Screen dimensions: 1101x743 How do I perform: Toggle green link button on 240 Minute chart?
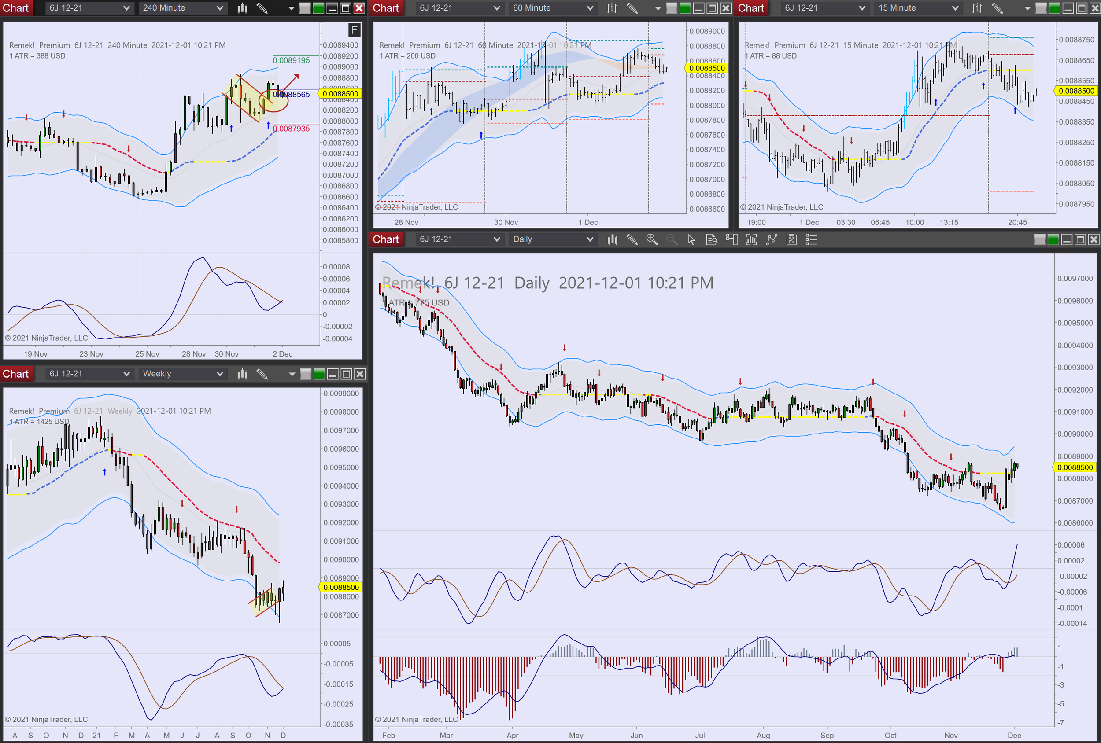(x=318, y=8)
